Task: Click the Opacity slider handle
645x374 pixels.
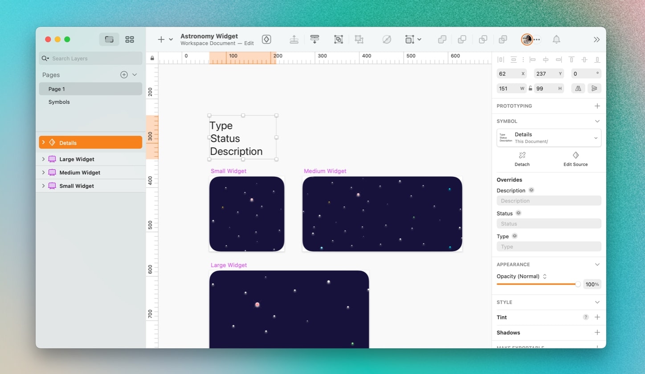Action: pos(578,284)
